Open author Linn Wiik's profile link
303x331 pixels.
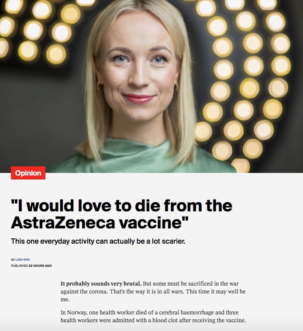(23, 260)
